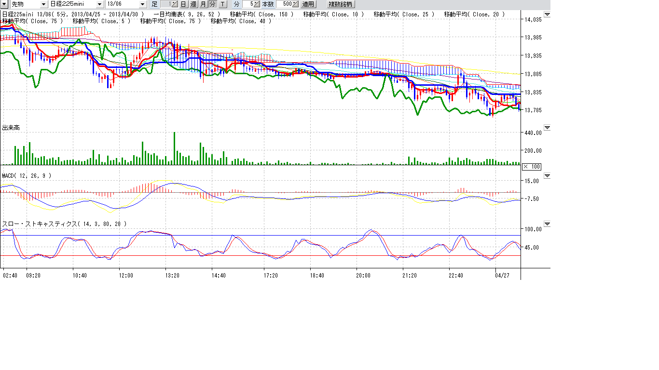Switch to tick (T) chart interval

222,4
